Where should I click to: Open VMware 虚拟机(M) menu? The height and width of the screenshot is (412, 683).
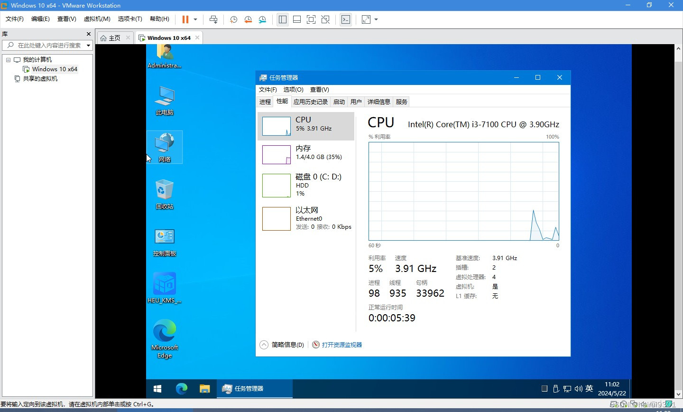(x=97, y=19)
